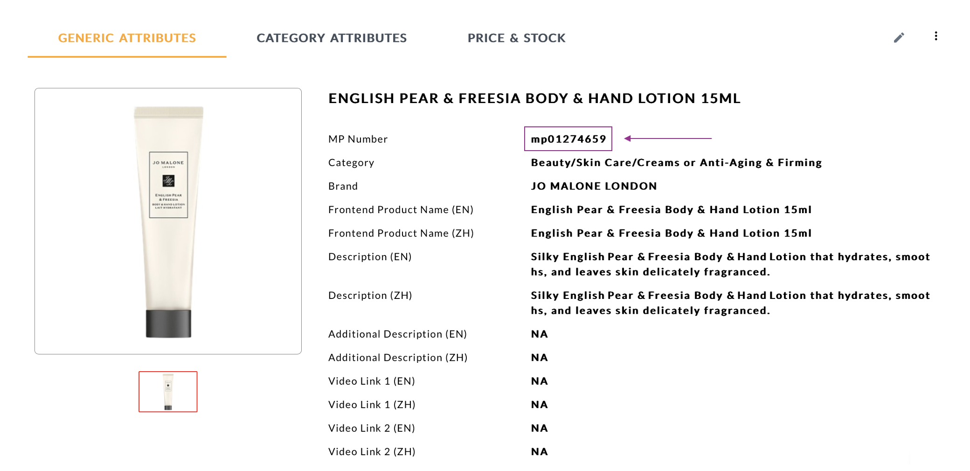The image size is (970, 471).
Task: Click the Description (EN) text value
Action: [x=730, y=264]
